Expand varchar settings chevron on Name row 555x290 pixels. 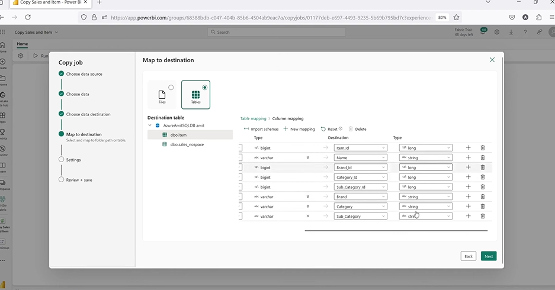[x=308, y=157]
